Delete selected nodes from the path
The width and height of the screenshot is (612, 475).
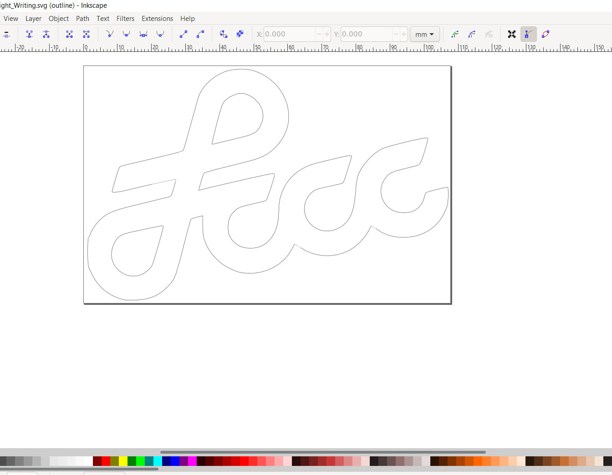(x=6, y=34)
